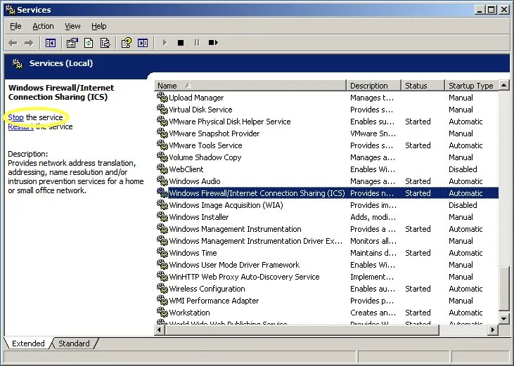Switch to the Standard tab
The width and height of the screenshot is (514, 366).
(x=74, y=344)
